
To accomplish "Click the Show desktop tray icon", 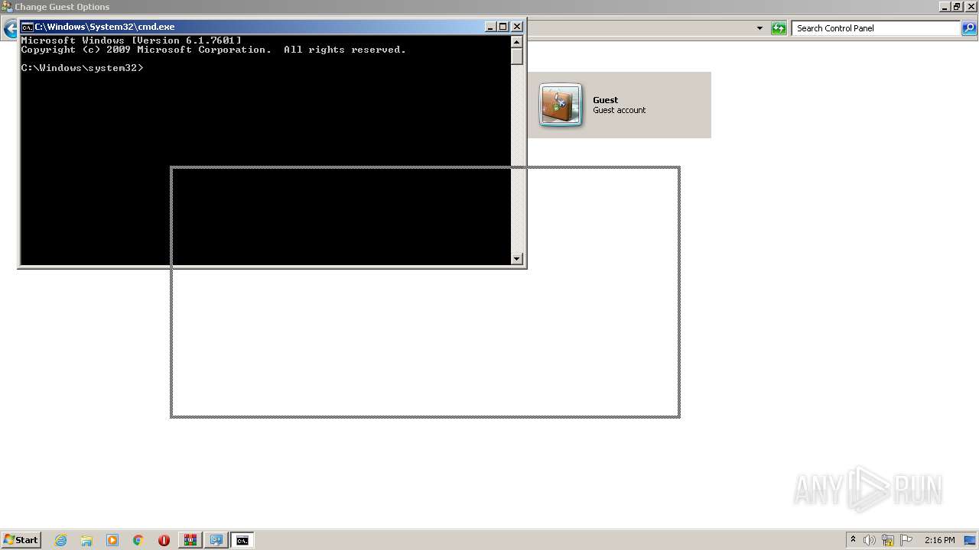I will coord(970,540).
